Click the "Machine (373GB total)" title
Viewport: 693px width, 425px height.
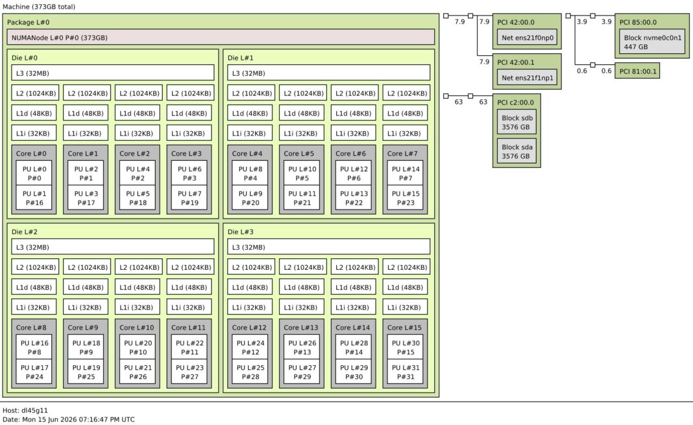click(39, 6)
